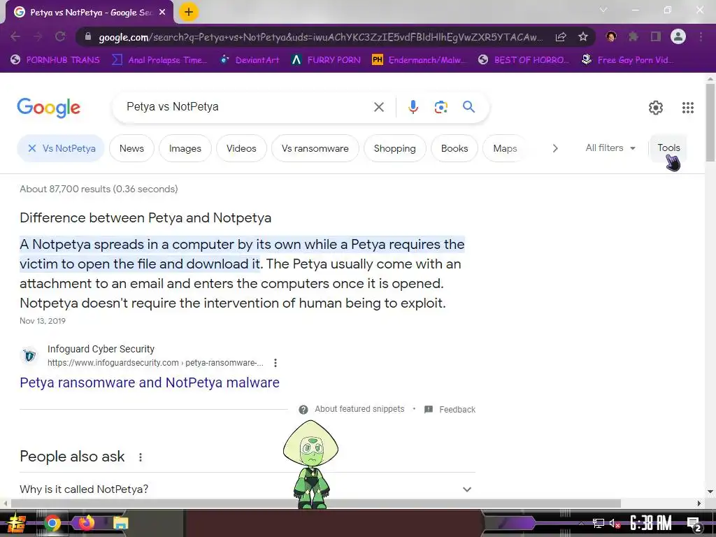The image size is (716, 537).
Task: Select the Maps filter
Action: tap(505, 148)
